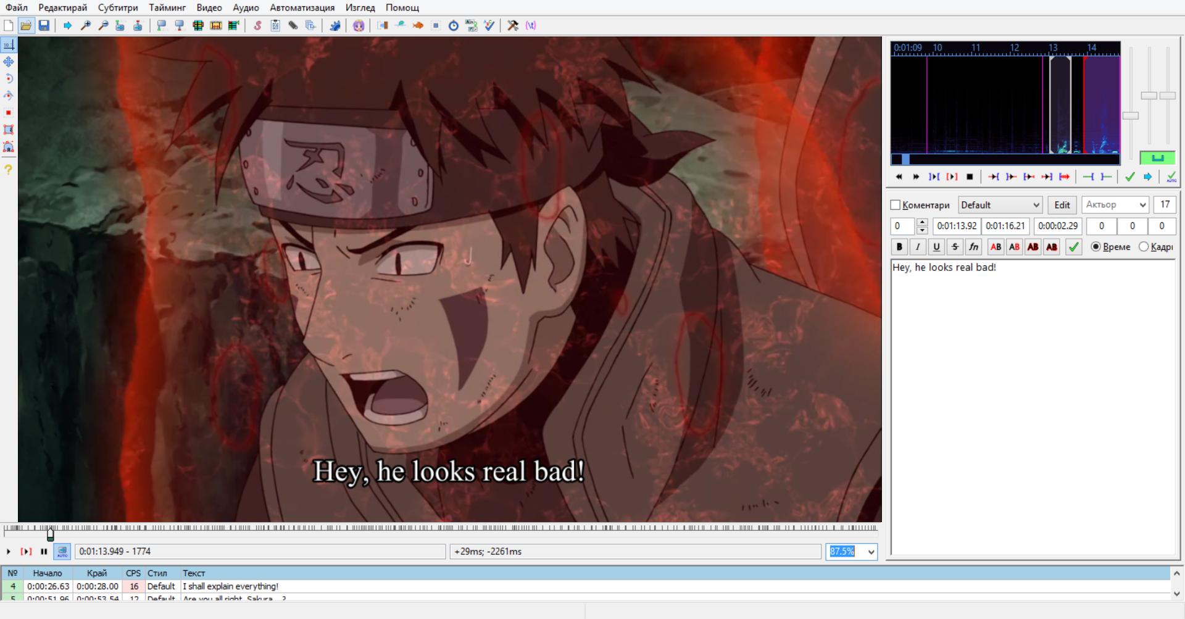Select the rectangle clip tool
This screenshot has width=1185, height=619.
pyautogui.click(x=9, y=130)
